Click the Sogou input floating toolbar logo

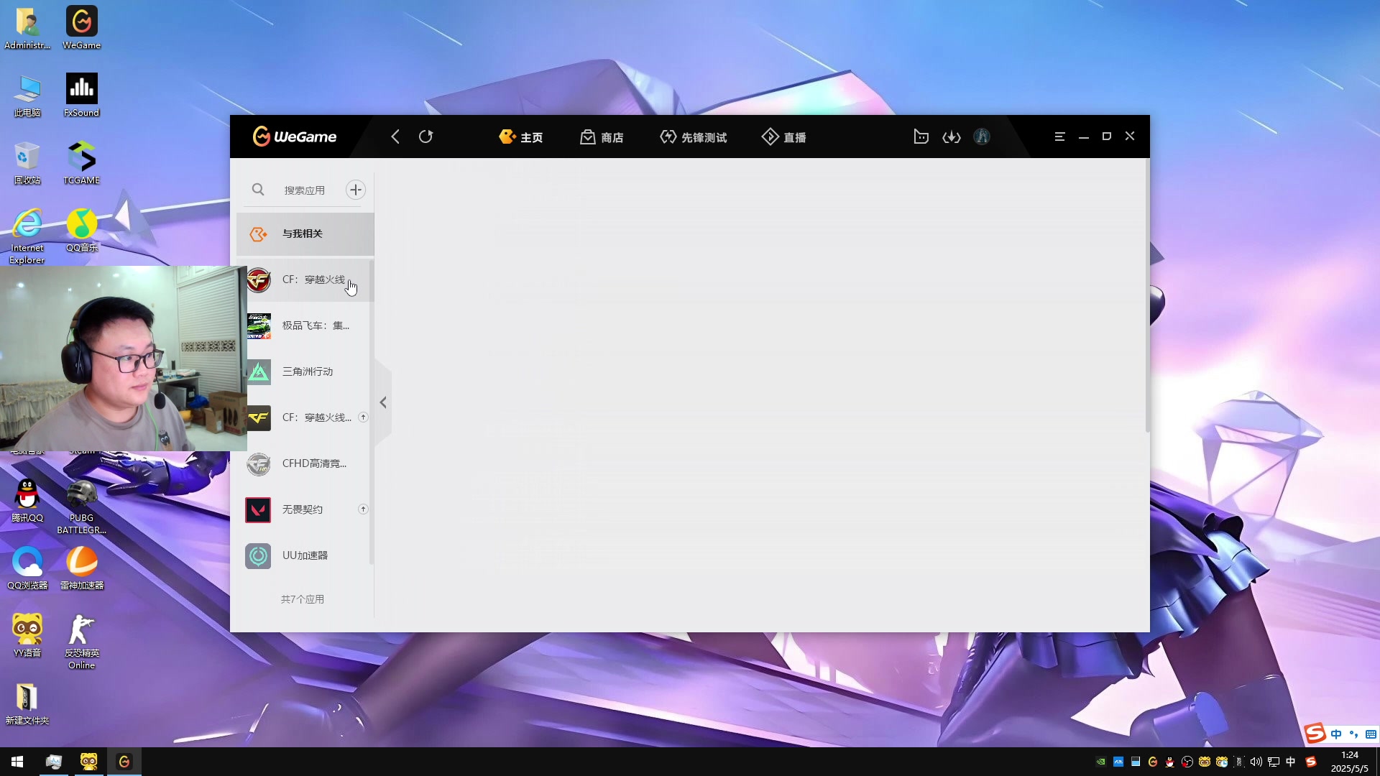pyautogui.click(x=1315, y=734)
